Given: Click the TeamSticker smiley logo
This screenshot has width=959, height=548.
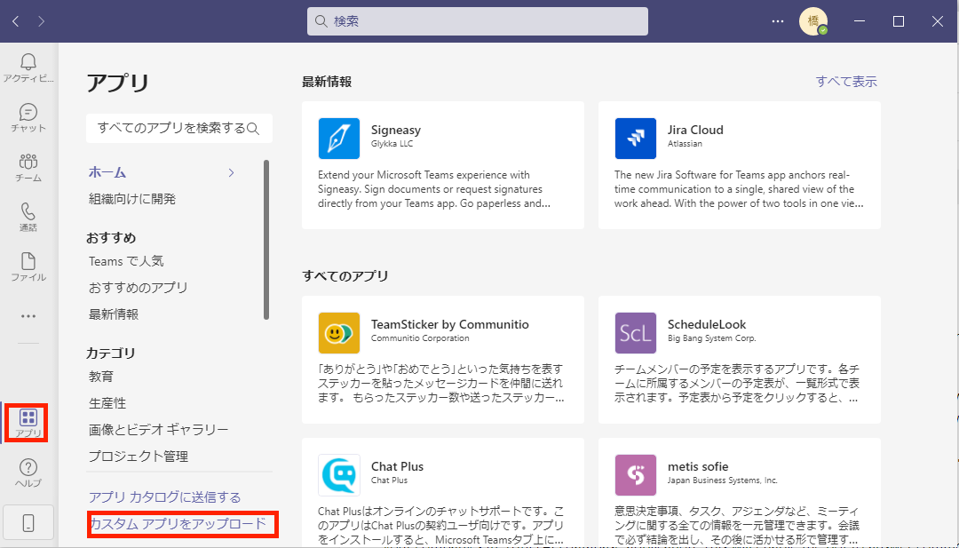Looking at the screenshot, I should [339, 333].
